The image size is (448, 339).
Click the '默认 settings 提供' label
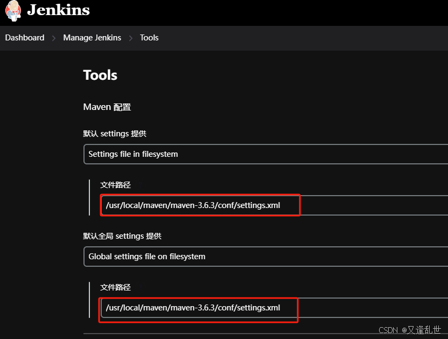(115, 134)
